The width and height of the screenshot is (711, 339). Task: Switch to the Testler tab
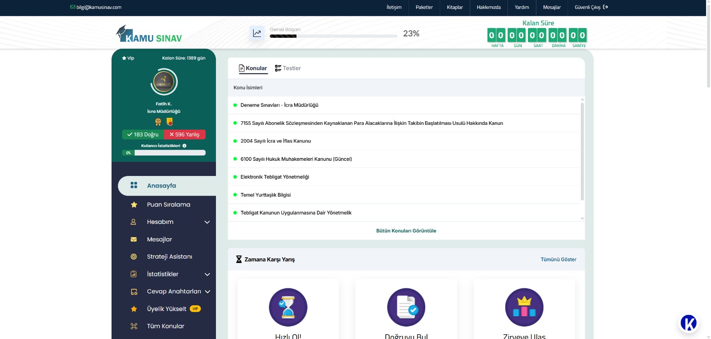click(x=288, y=68)
